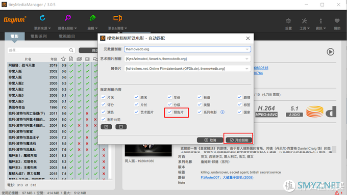Toggle 评分 checkbox

coord(104,105)
